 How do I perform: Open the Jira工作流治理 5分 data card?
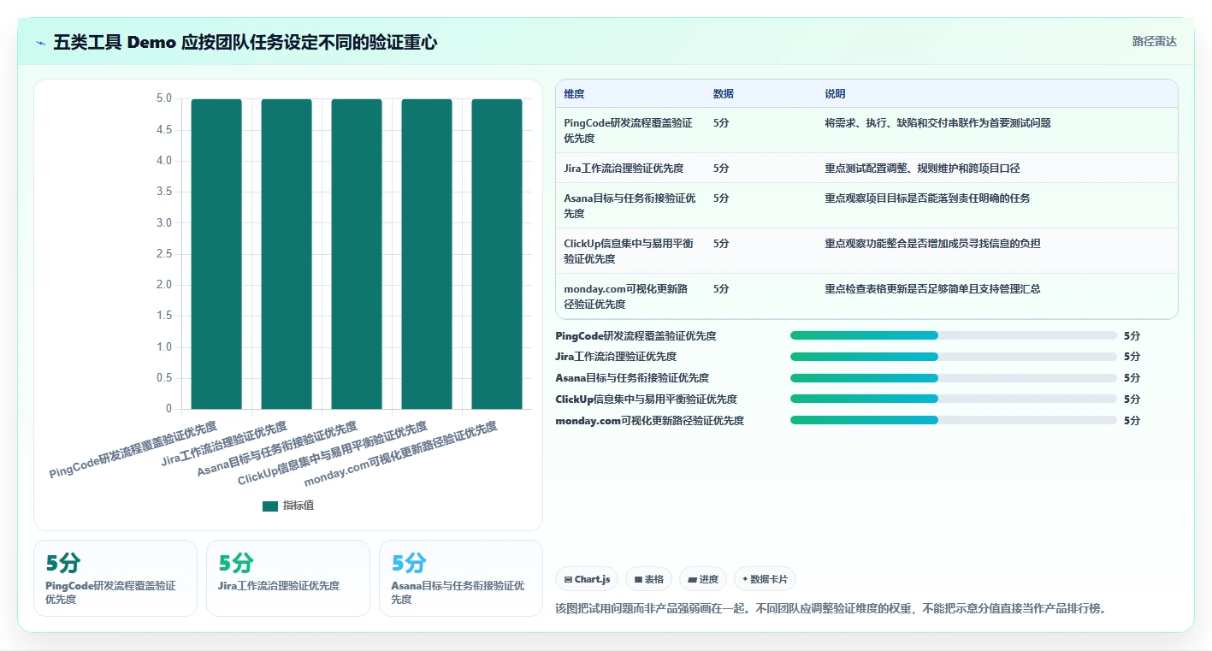click(288, 577)
